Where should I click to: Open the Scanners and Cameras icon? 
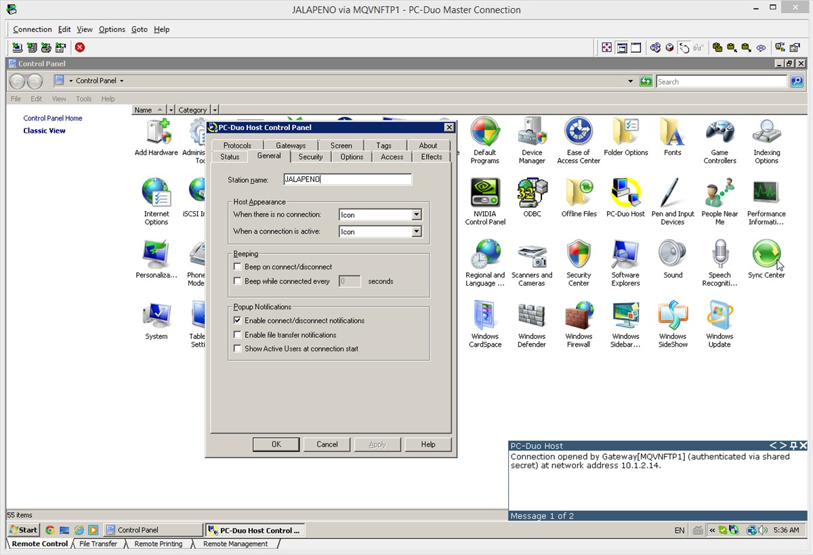click(532, 263)
